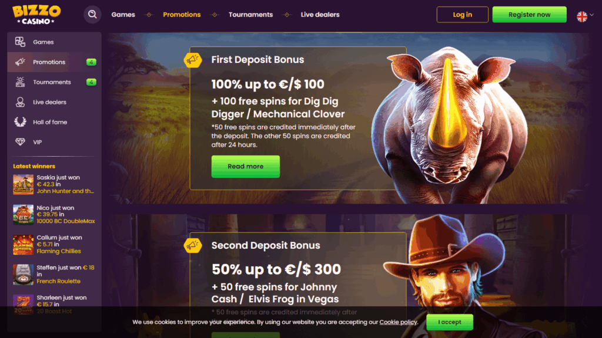Click the green Register now button

529,15
